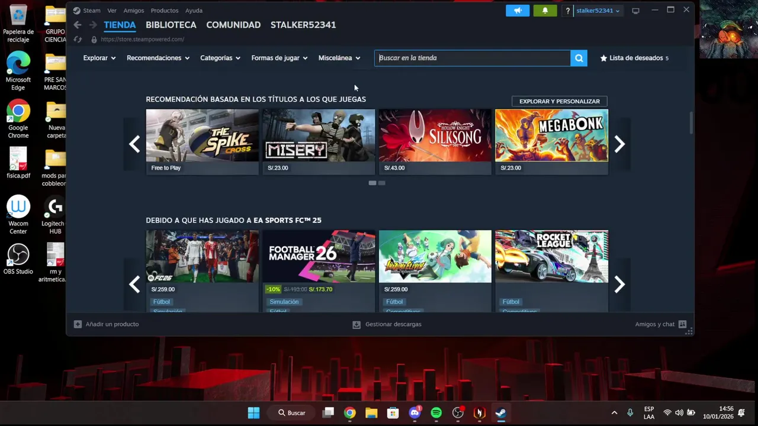
Task: Expand the Categorías dropdown
Action: pyautogui.click(x=220, y=58)
